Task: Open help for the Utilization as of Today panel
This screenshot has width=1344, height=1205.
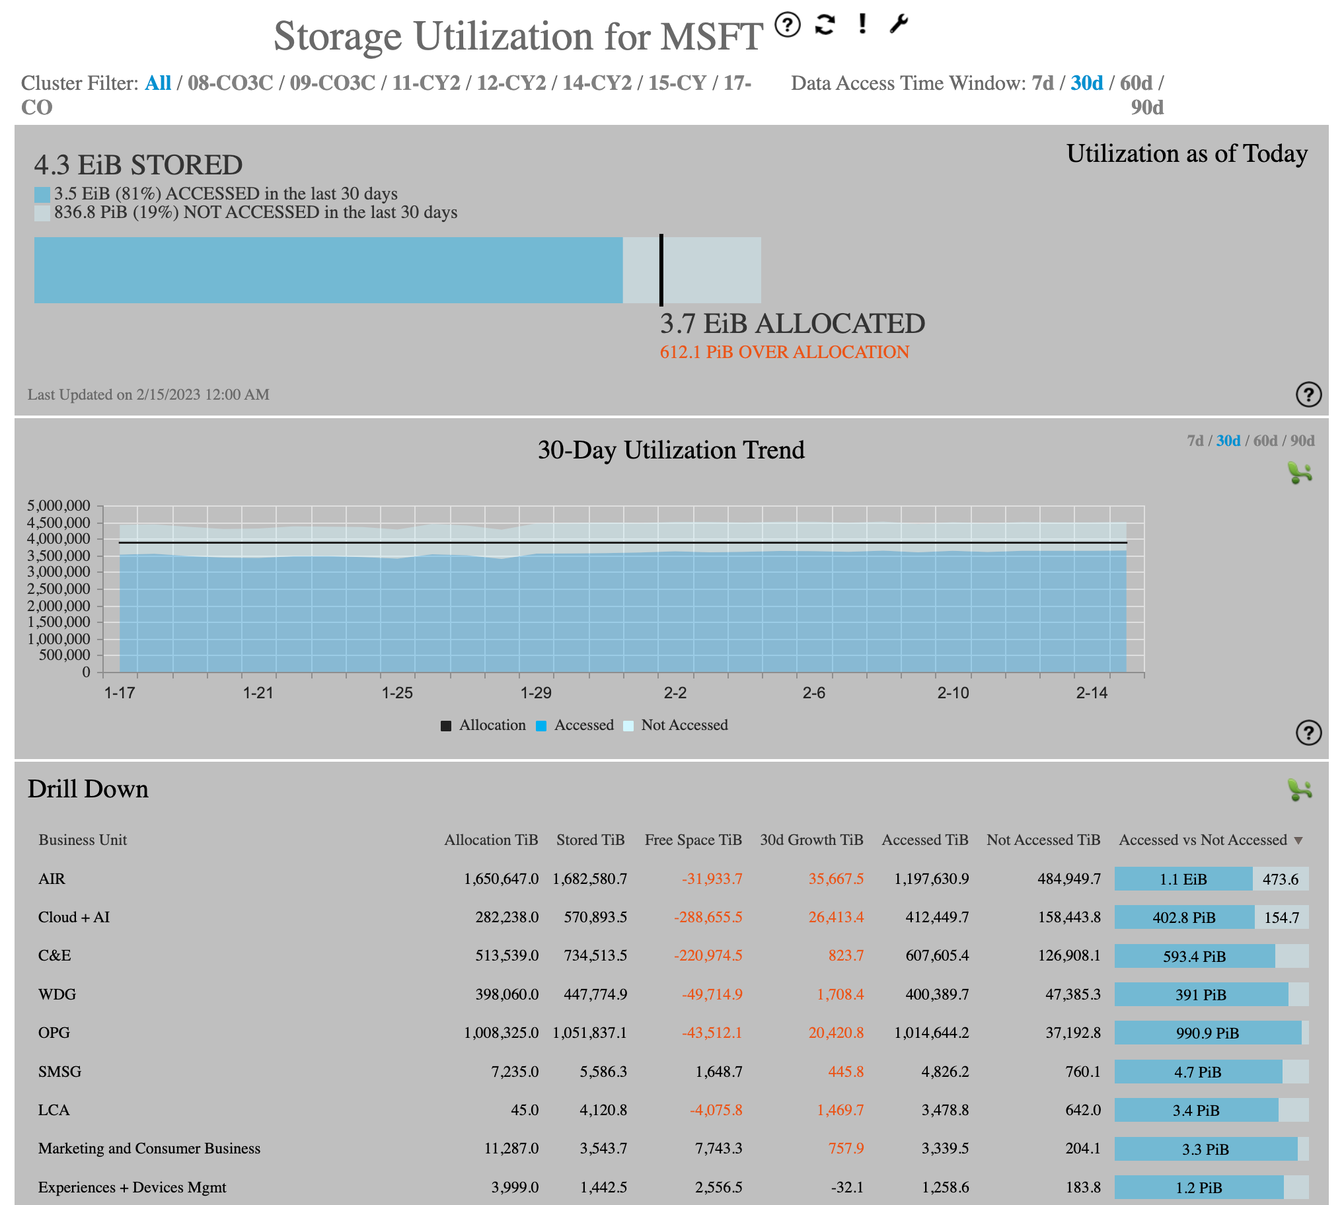Action: (1308, 394)
